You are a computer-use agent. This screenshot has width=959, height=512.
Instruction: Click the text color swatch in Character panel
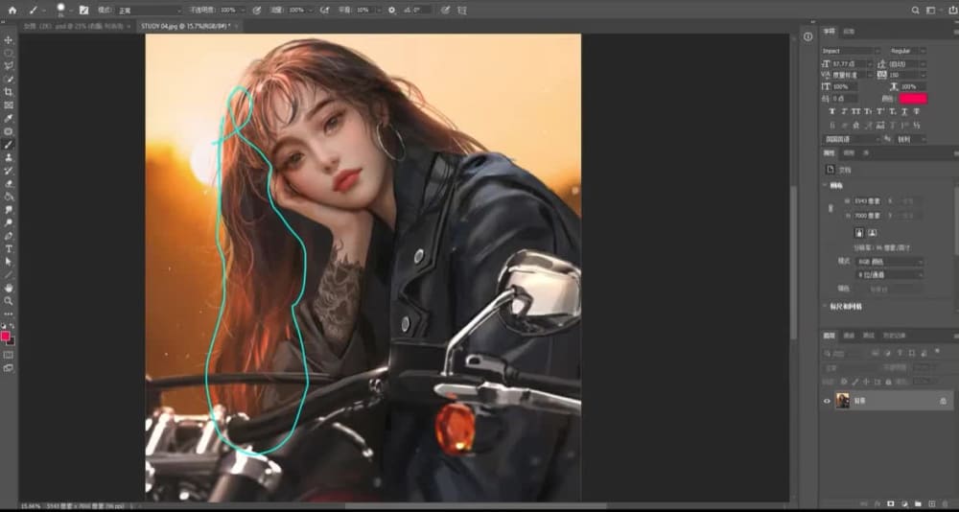(x=913, y=99)
